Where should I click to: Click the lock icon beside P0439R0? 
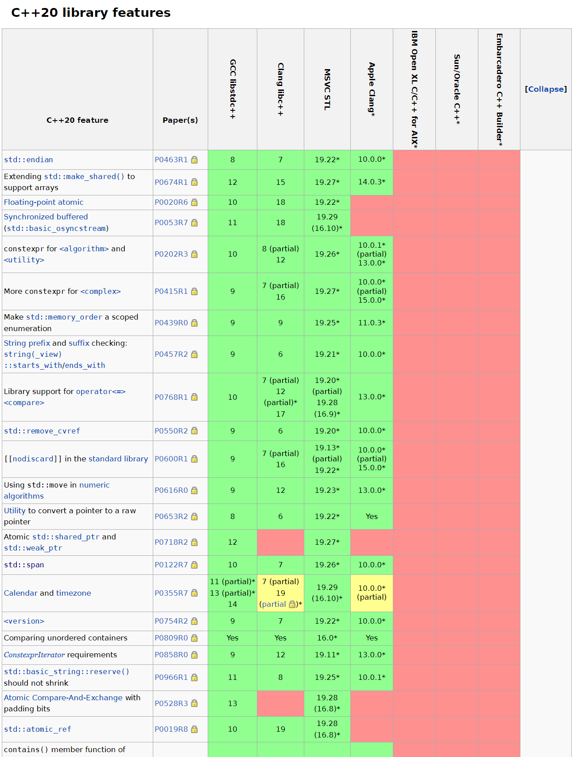pos(194,323)
